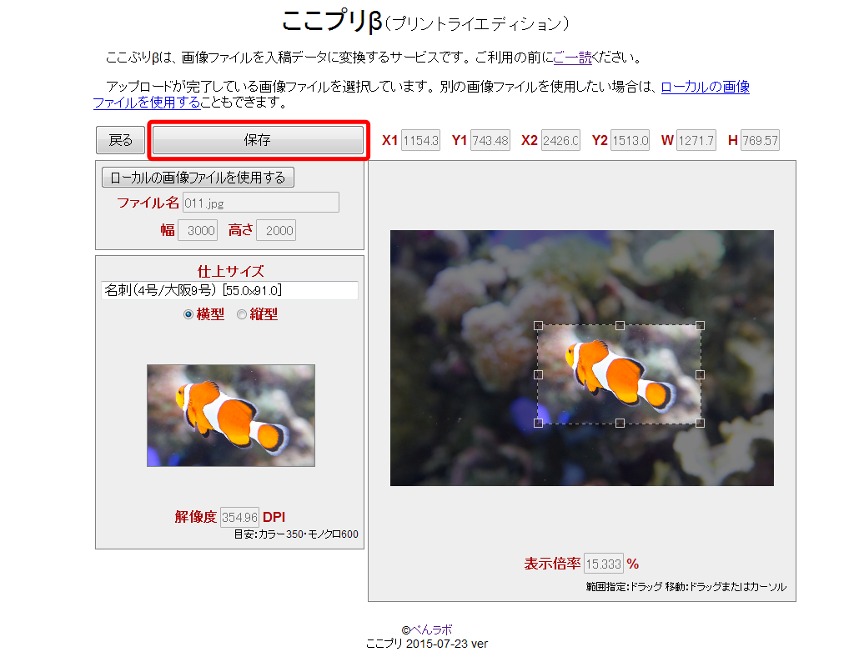Open the ご一読 link
This screenshot has width=854, height=667.
(572, 58)
